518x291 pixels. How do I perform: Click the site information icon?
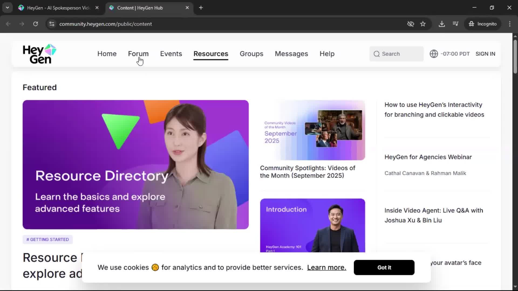point(52,24)
